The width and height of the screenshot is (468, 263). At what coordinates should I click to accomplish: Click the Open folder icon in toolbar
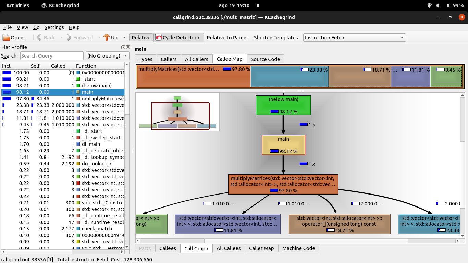point(6,38)
